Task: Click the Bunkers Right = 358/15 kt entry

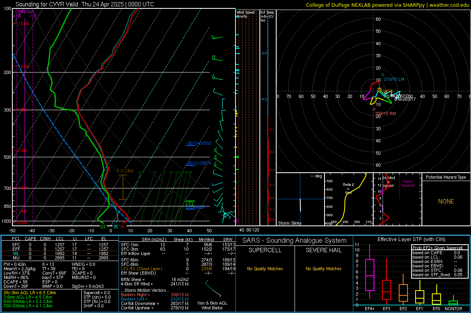Action: point(155,295)
